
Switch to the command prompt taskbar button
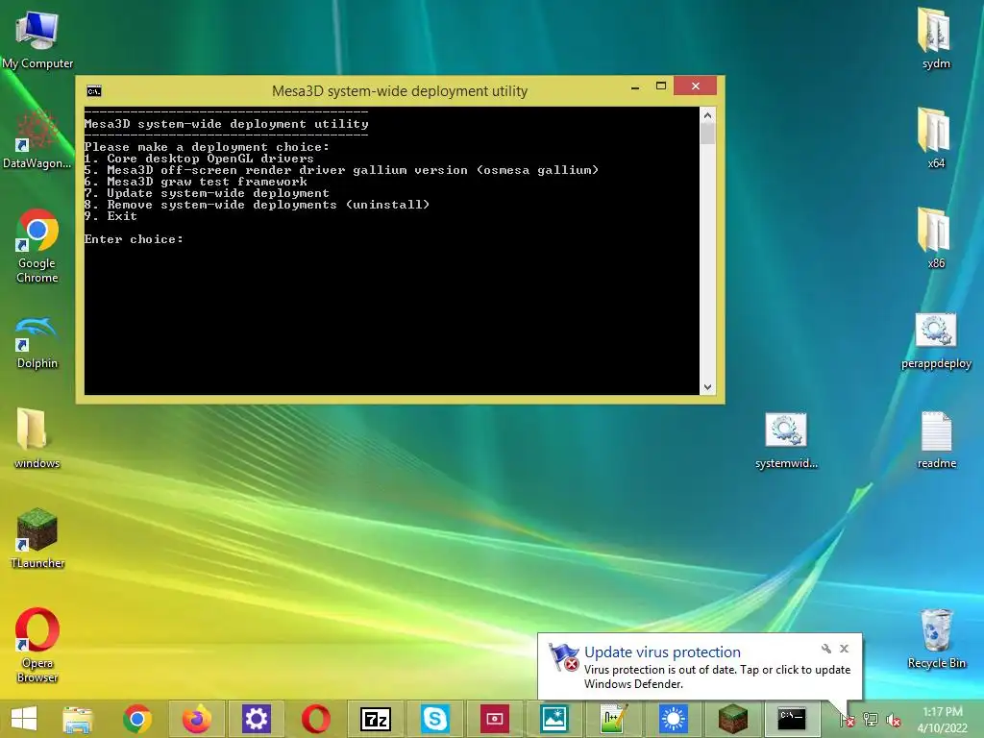pyautogui.click(x=792, y=719)
